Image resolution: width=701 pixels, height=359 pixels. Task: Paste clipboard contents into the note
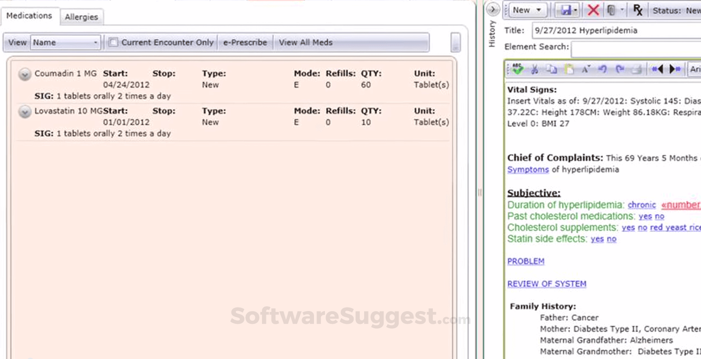[569, 69]
